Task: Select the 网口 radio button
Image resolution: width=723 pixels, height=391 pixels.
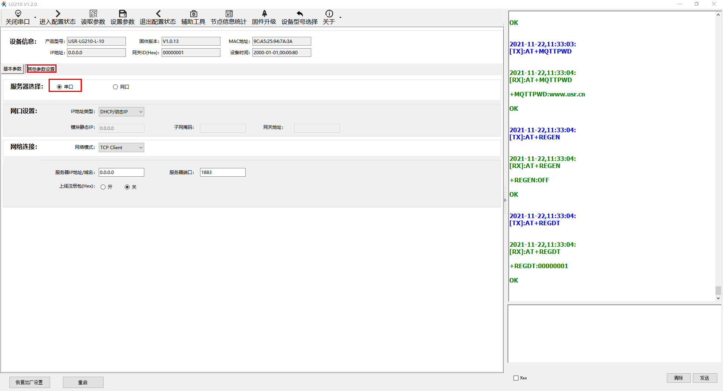Action: pos(116,87)
